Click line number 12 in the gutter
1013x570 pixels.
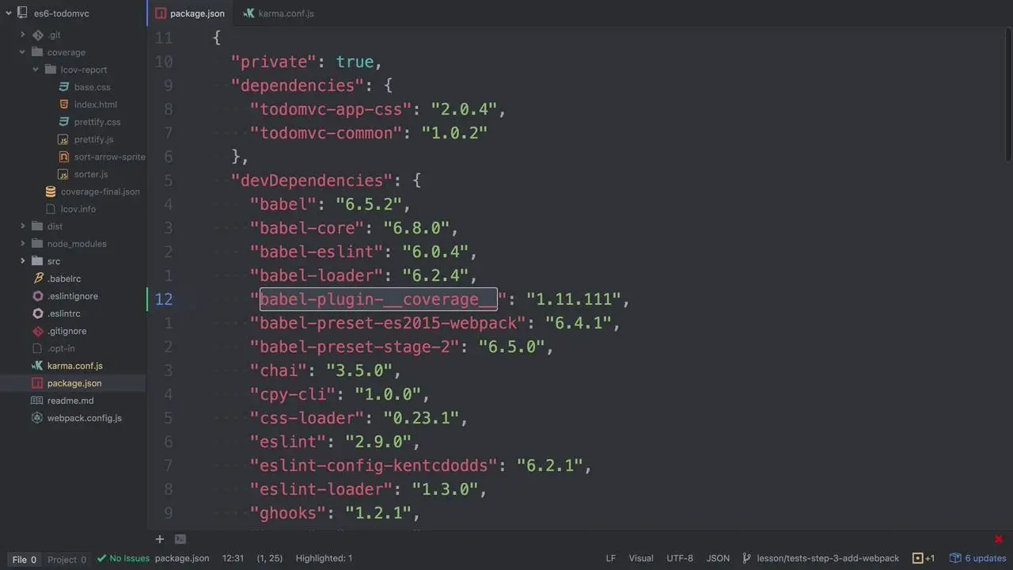click(x=164, y=299)
